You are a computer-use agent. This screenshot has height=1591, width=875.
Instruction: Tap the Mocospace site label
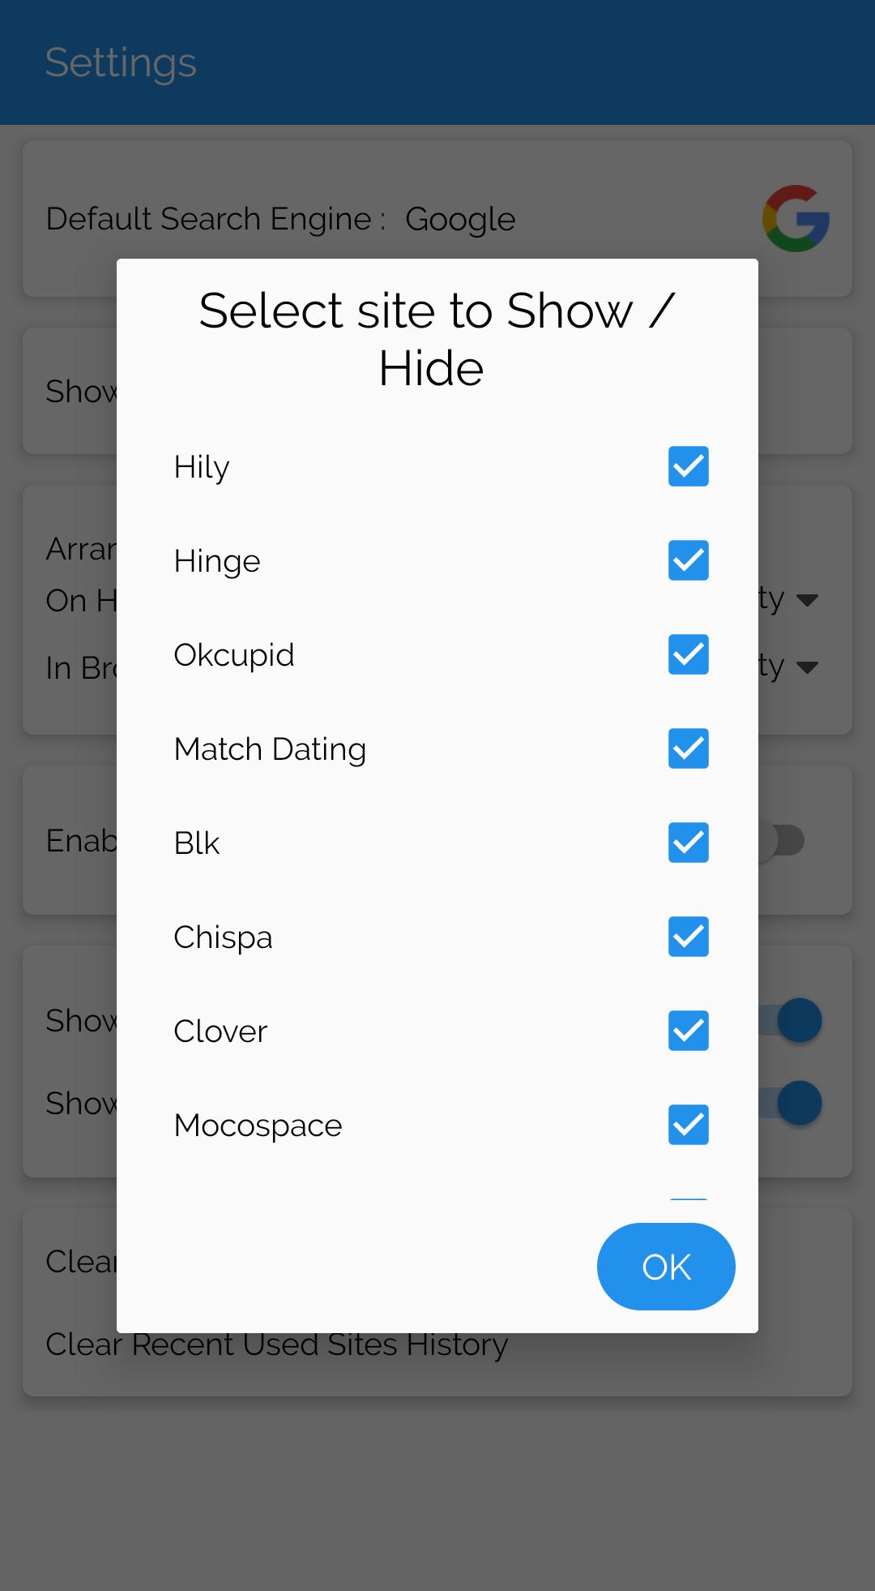click(258, 1126)
